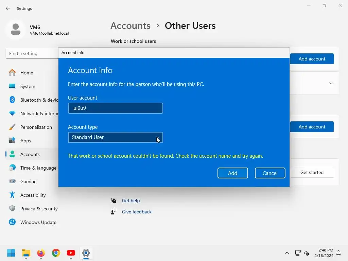
Task: Click the Add button in dialog
Action: (232, 173)
